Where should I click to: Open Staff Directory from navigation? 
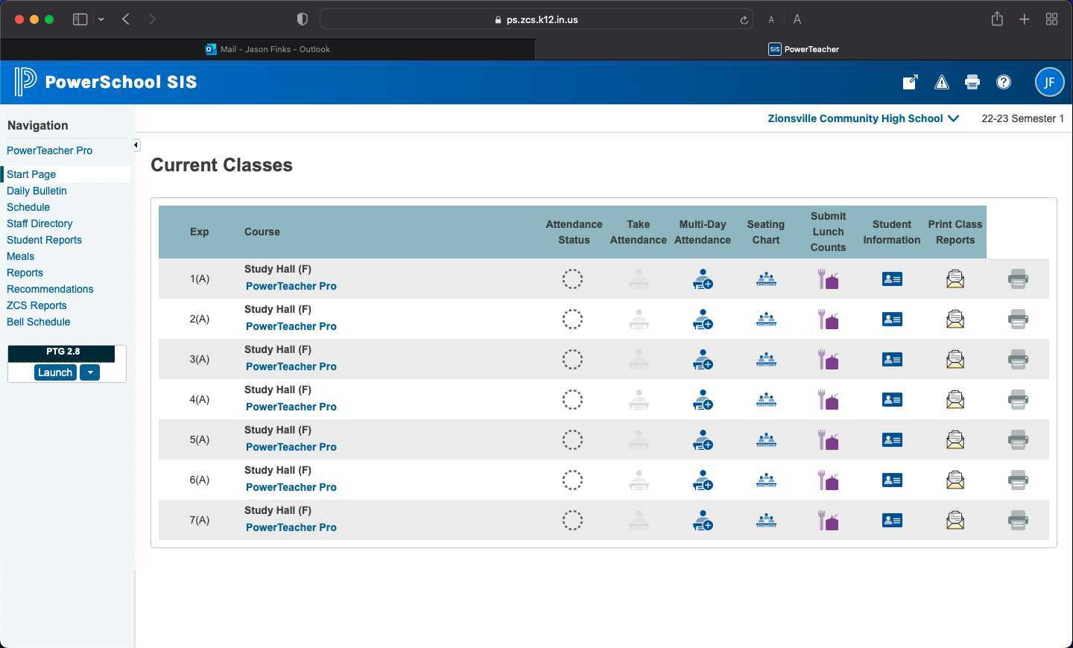(x=39, y=223)
